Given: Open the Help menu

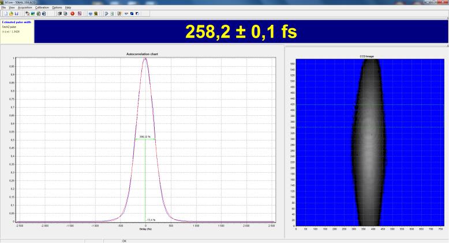Looking at the screenshot, I should (68, 7).
